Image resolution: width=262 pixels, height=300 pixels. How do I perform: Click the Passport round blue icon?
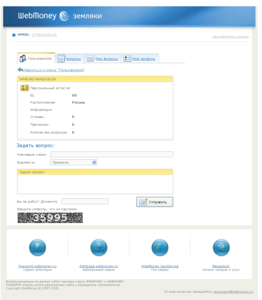38,248
